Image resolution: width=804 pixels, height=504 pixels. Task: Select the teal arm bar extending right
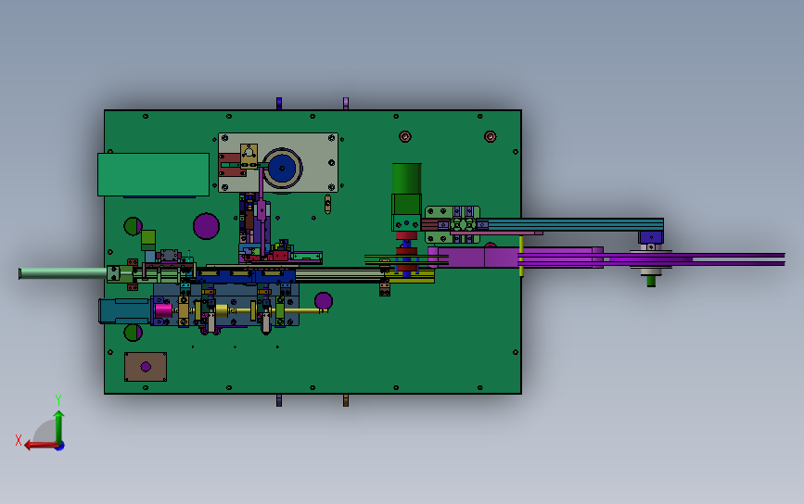click(x=575, y=224)
